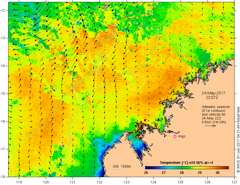
Task: Click the cyan 200 1000m isobath legend line
Action: tap(117, 169)
